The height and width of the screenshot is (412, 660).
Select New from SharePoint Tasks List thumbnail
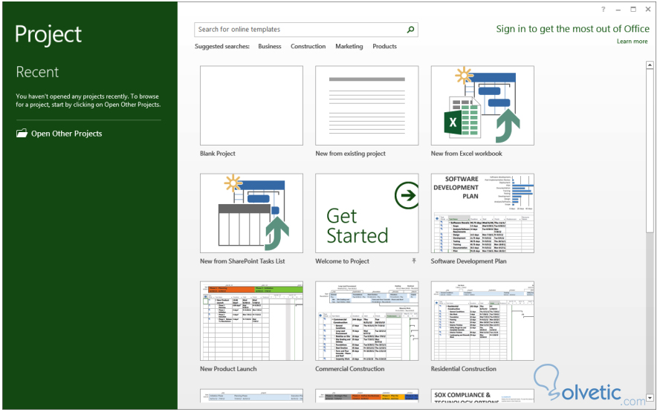tap(251, 213)
